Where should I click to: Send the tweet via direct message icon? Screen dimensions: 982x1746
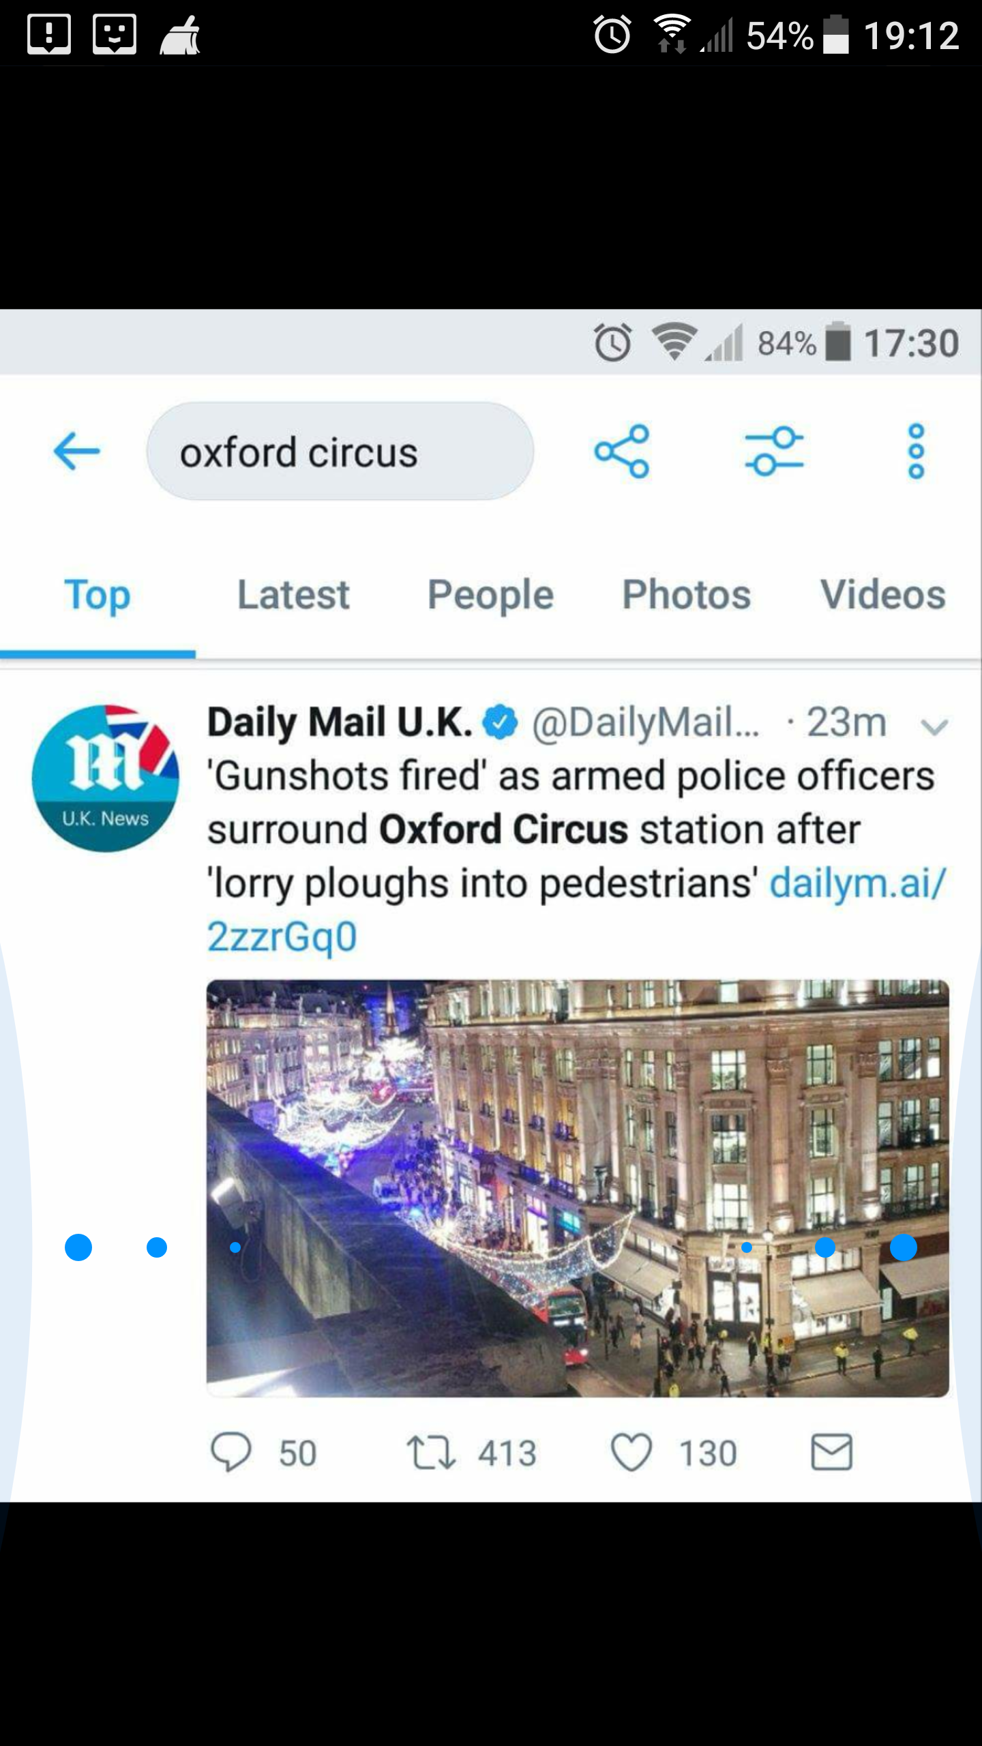pyautogui.click(x=831, y=1452)
